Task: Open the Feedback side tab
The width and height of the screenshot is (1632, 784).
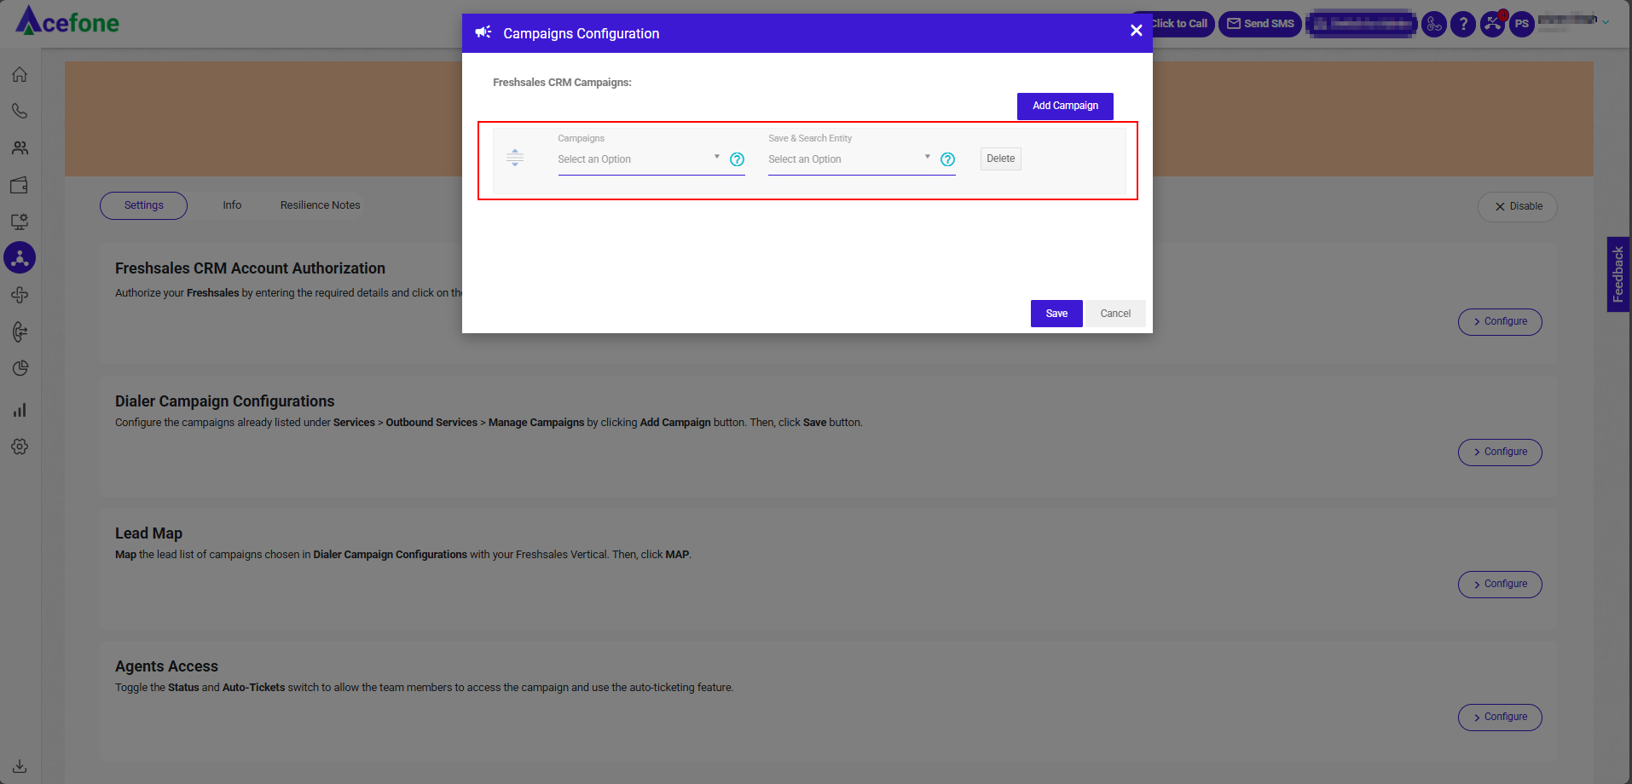Action: (1618, 274)
